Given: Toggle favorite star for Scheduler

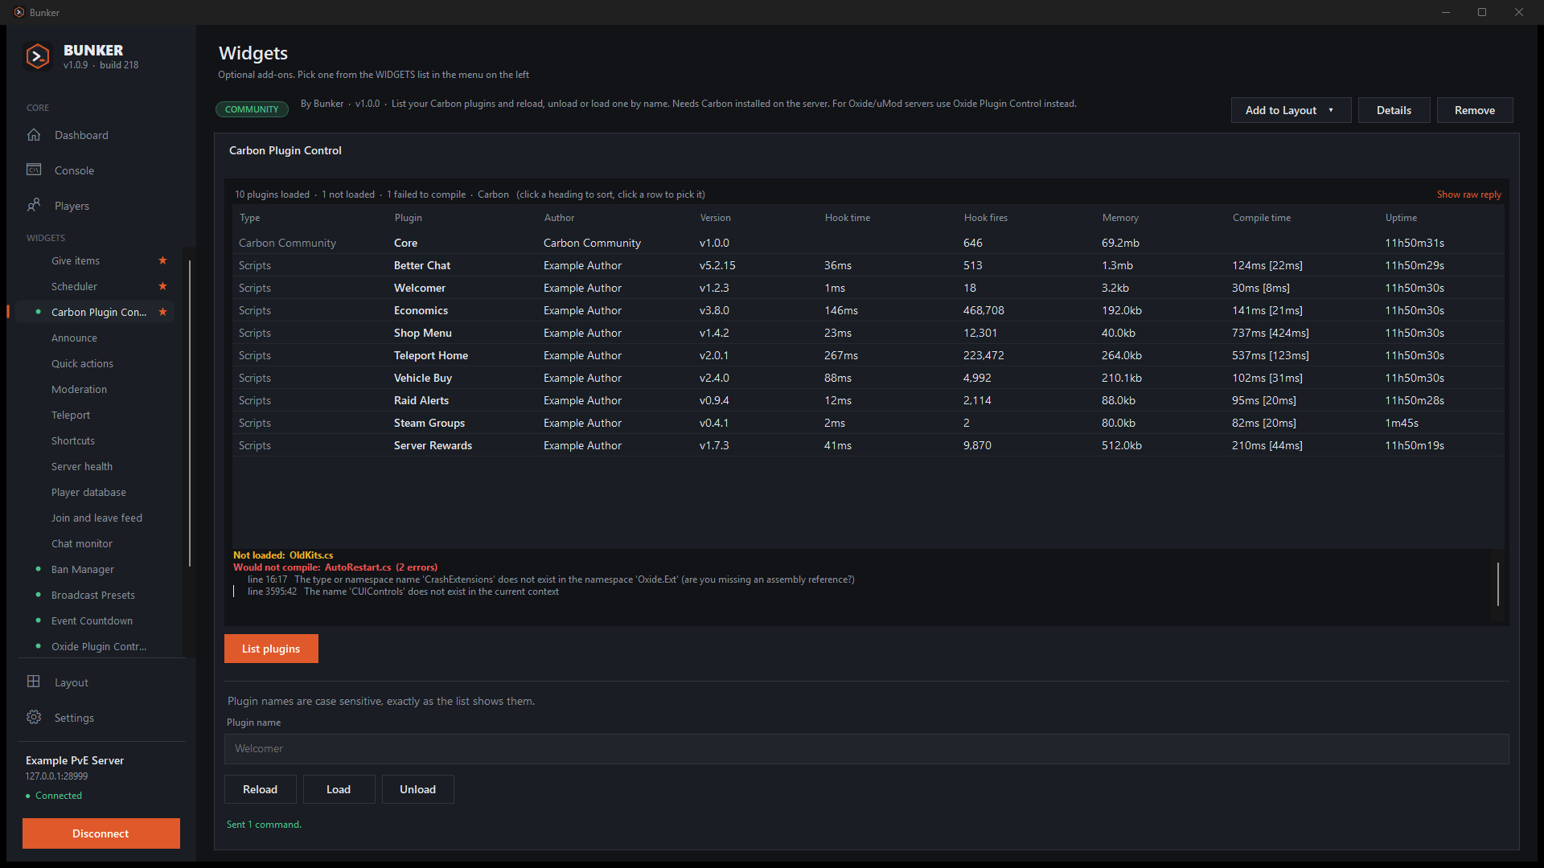Looking at the screenshot, I should (162, 286).
